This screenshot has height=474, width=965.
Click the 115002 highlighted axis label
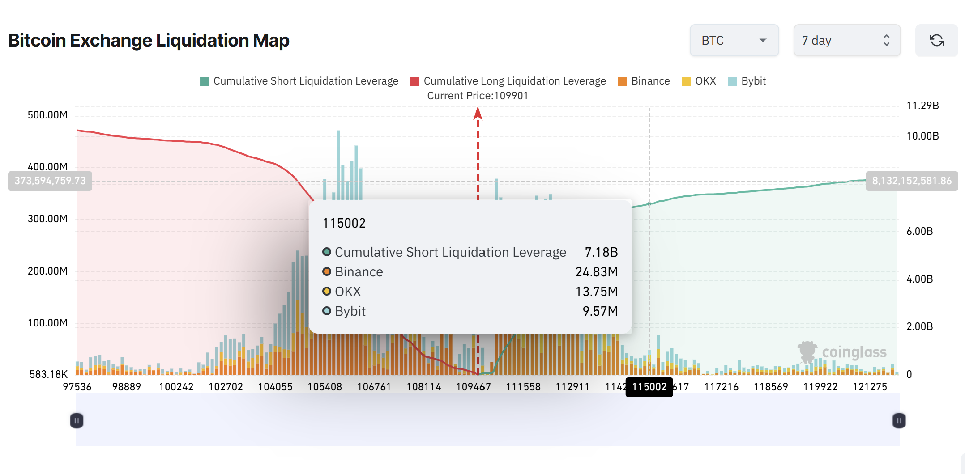[x=649, y=387]
